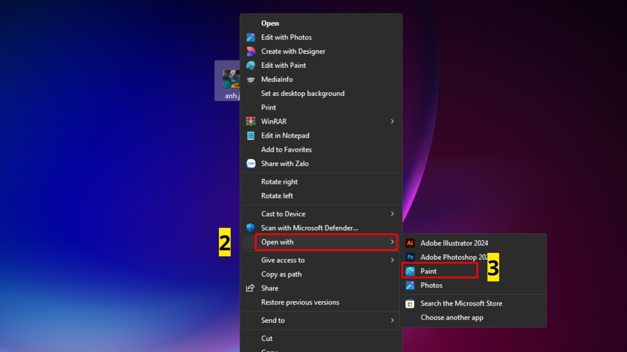Screen dimensions: 627x352
Task: Click the Edit with Photos icon
Action: 251,37
